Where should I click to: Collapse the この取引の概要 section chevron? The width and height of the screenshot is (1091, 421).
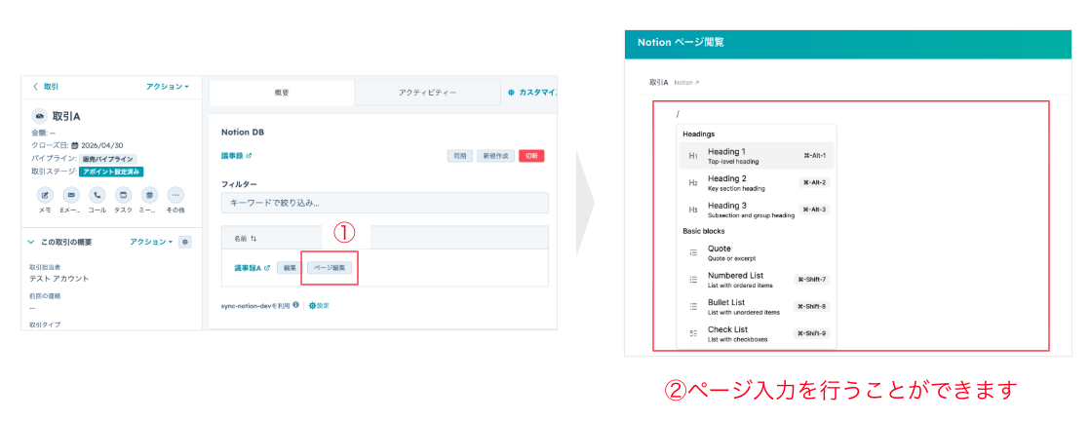30,242
